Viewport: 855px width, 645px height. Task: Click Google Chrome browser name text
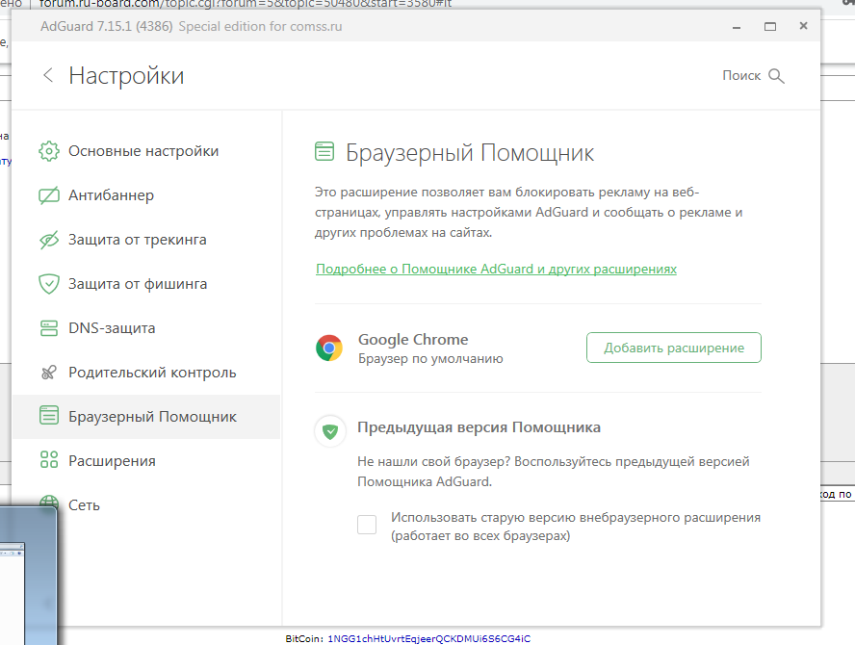413,340
